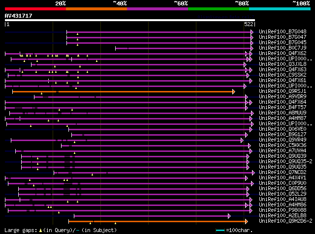
Task: Click the UniRef100_Q9UQ35-2 label
Action: coord(285,162)
